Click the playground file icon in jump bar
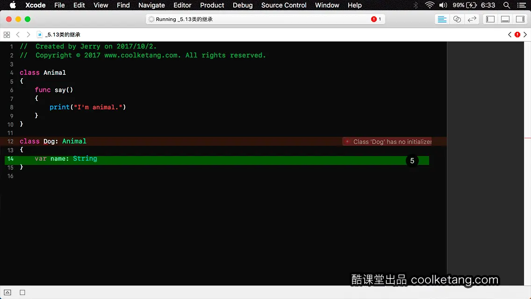531x299 pixels. tap(40, 35)
